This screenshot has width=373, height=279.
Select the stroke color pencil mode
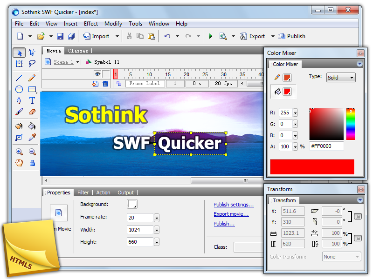click(277, 77)
